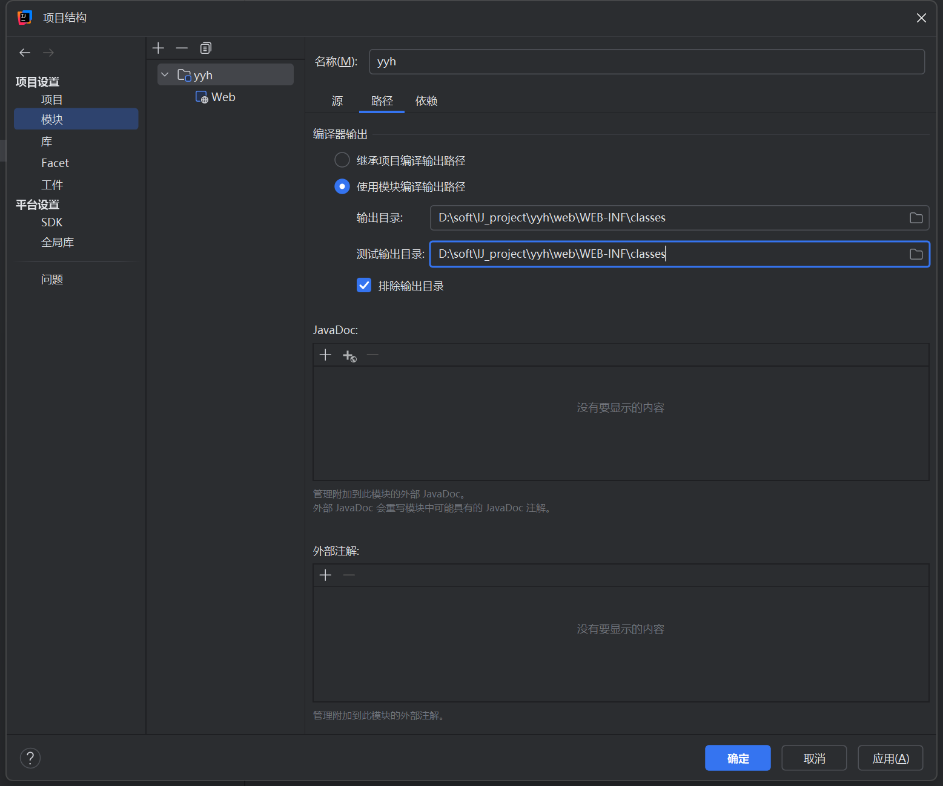The width and height of the screenshot is (943, 786).
Task: Collapse the yyh module tree node
Action: pos(165,74)
